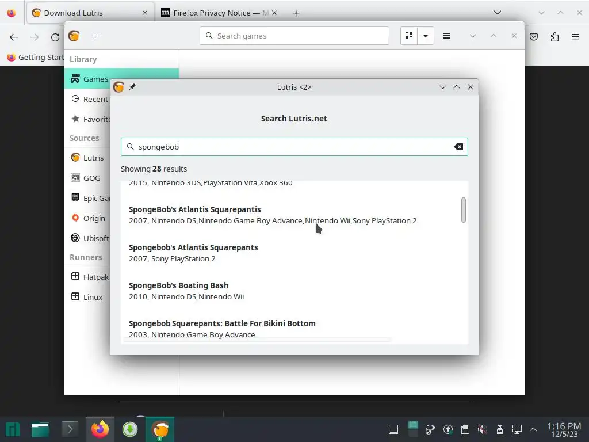The image size is (589, 442).
Task: Save page to Pocket
Action: (534, 37)
